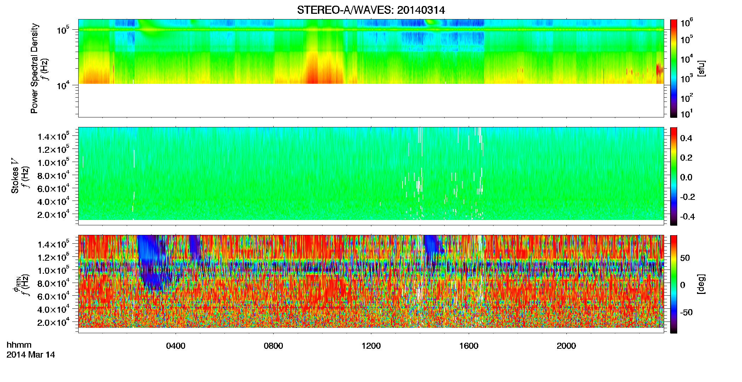
Task: Click the 2014 Mar 14 date label
Action: (31, 355)
